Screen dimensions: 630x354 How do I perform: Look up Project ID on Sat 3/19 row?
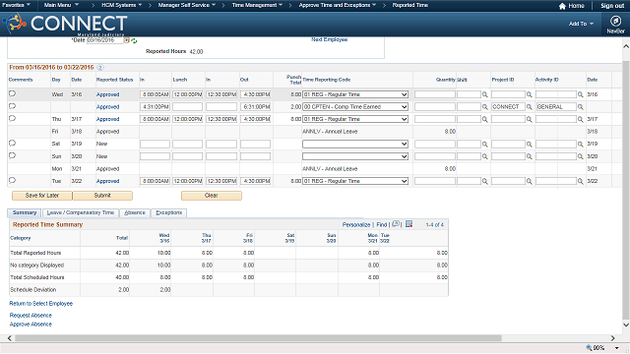coord(530,145)
